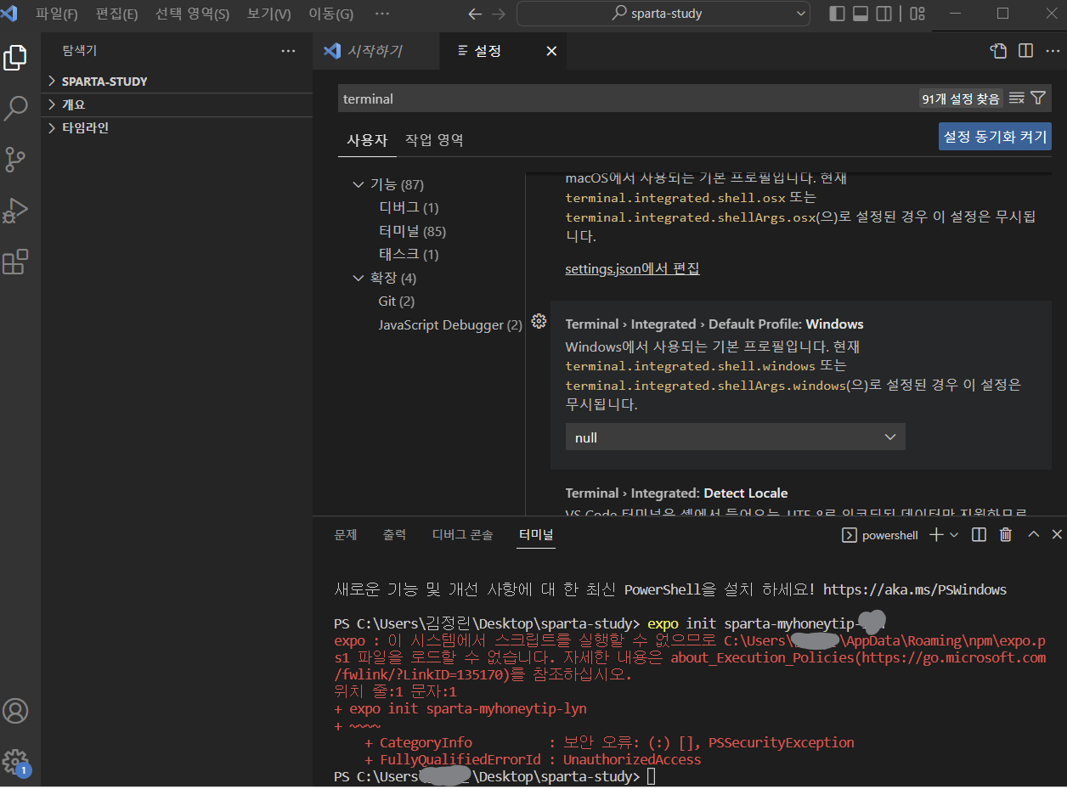The width and height of the screenshot is (1067, 789).
Task: Switch to the 터미널 panel tab
Action: click(536, 534)
